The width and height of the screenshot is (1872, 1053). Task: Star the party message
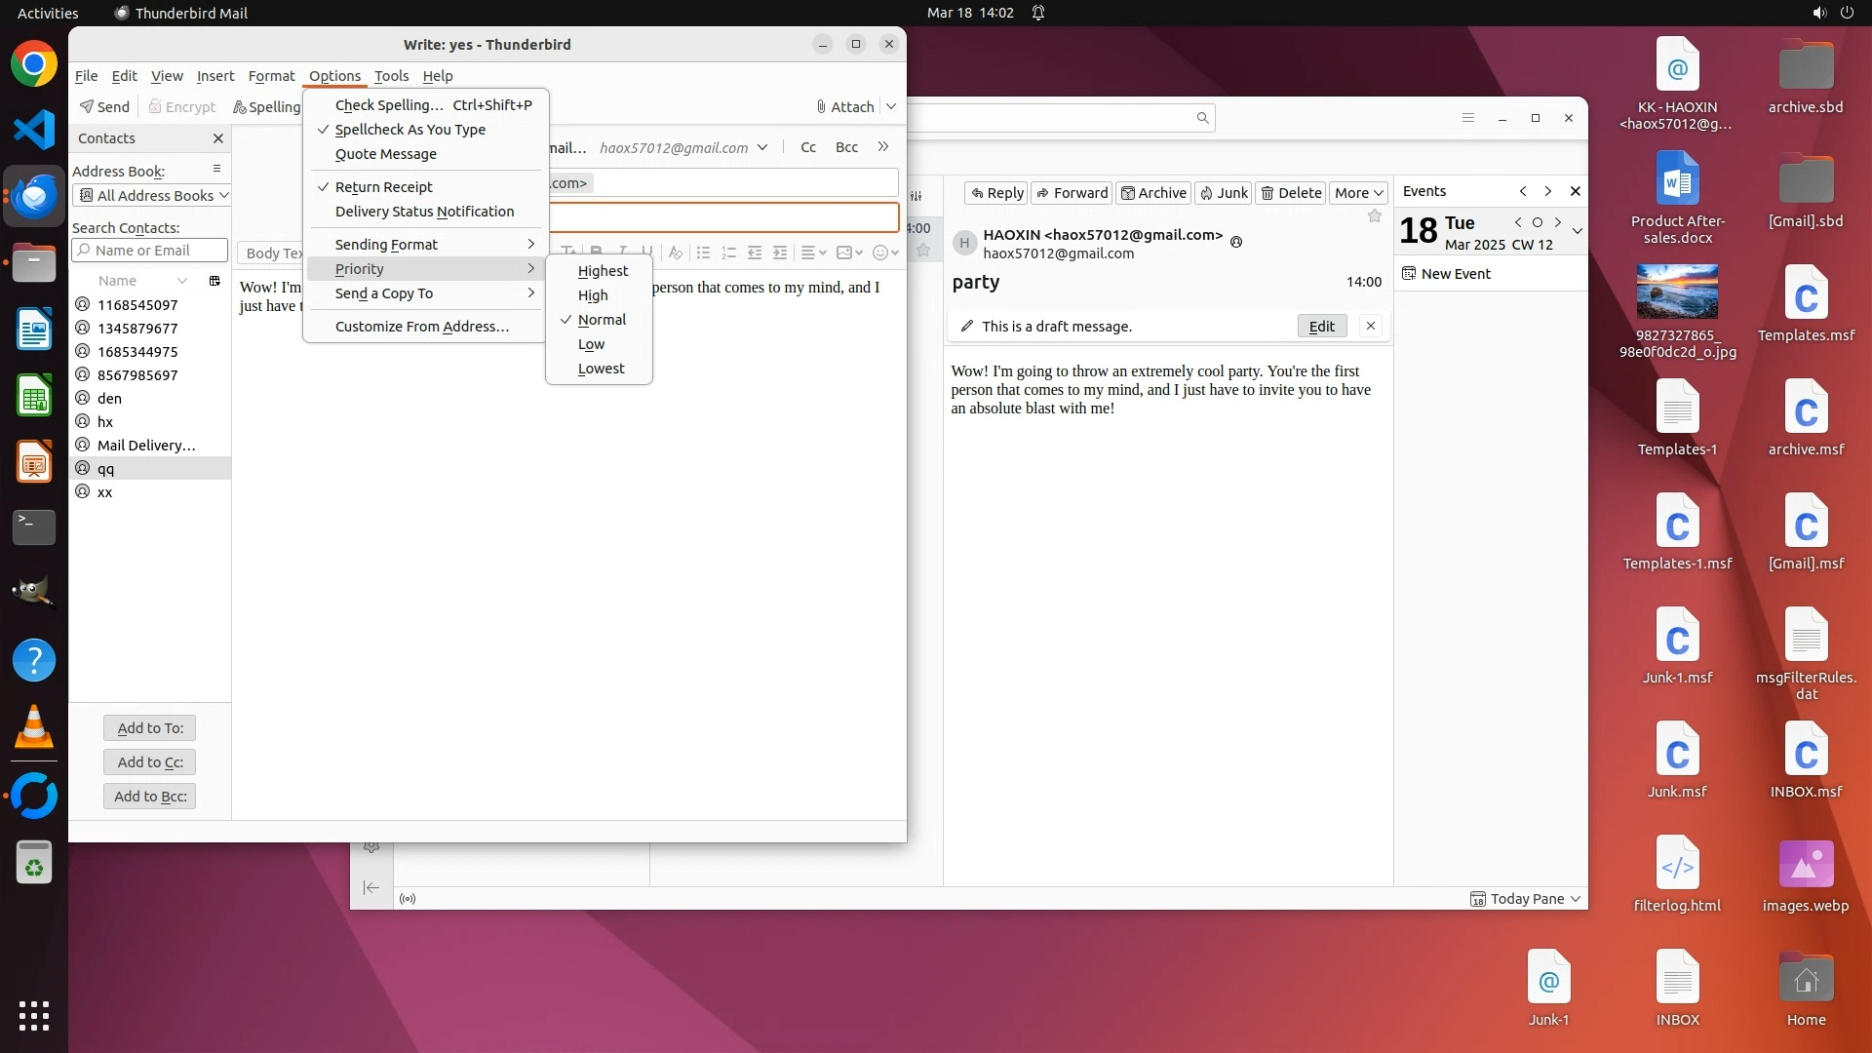1375,216
